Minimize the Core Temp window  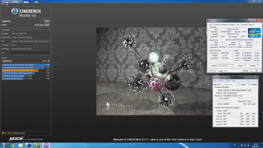point(246,77)
